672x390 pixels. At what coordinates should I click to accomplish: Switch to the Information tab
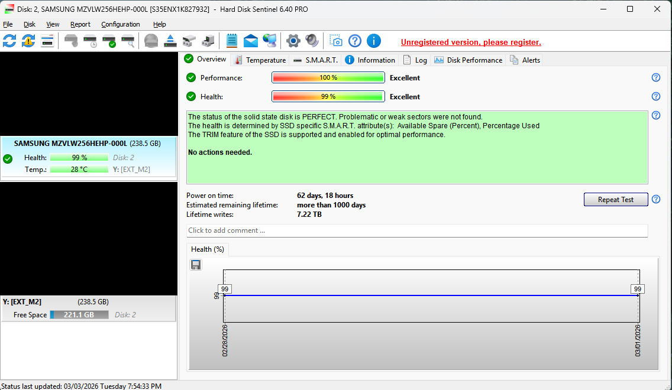tap(370, 60)
